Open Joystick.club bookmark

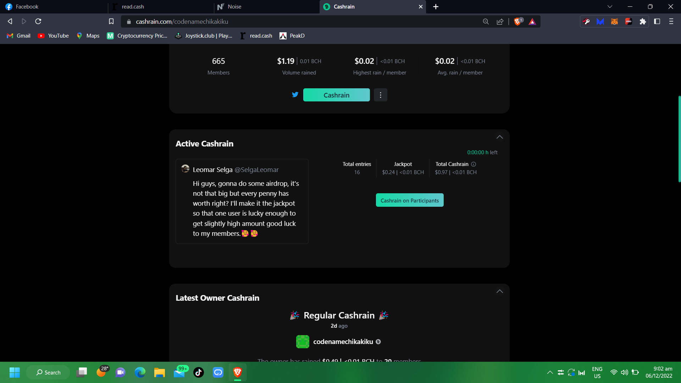click(204, 36)
